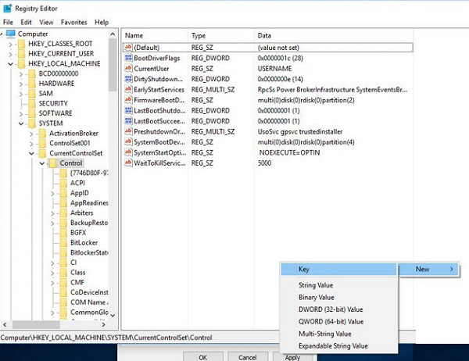
Task: Open the View menu
Action: pos(46,22)
